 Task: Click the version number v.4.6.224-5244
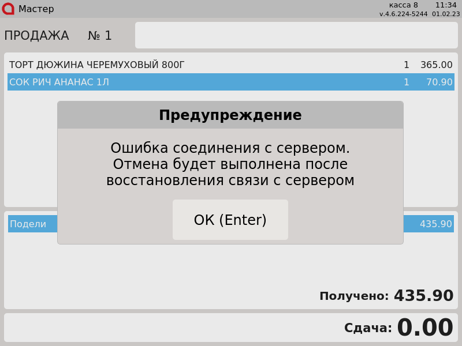(403, 14)
